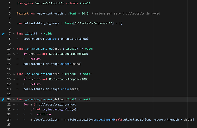Click _on_area_exited function name

click(x=38, y=74)
